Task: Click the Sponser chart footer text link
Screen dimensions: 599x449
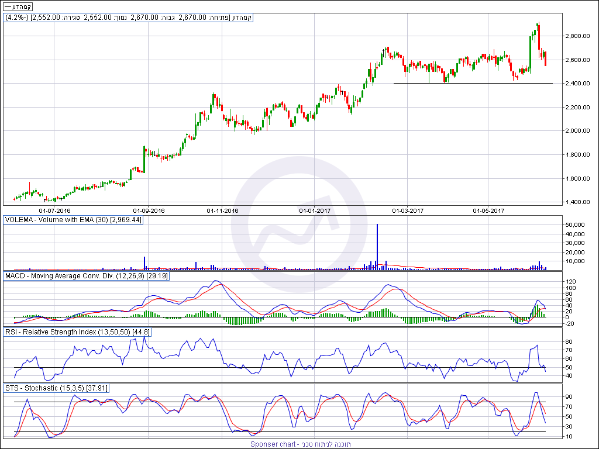Action: (x=299, y=444)
